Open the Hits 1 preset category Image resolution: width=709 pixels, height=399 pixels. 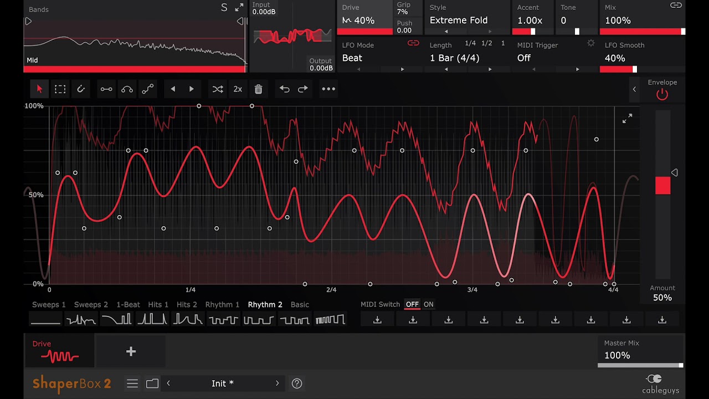(158, 304)
